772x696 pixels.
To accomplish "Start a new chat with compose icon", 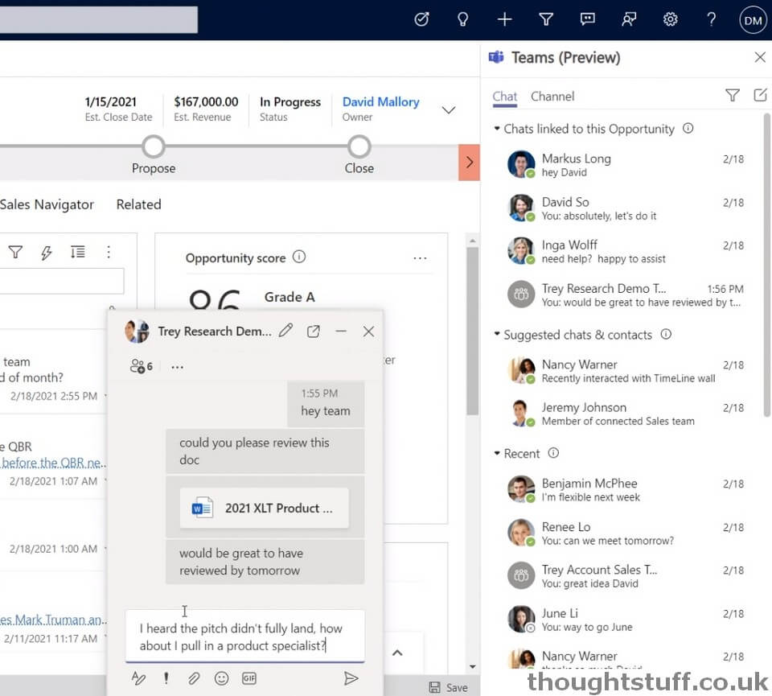I will tap(760, 95).
